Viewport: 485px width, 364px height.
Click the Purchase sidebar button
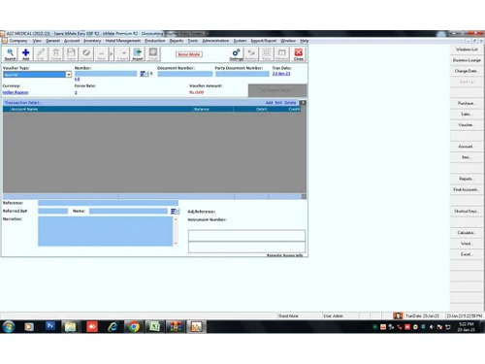point(467,103)
